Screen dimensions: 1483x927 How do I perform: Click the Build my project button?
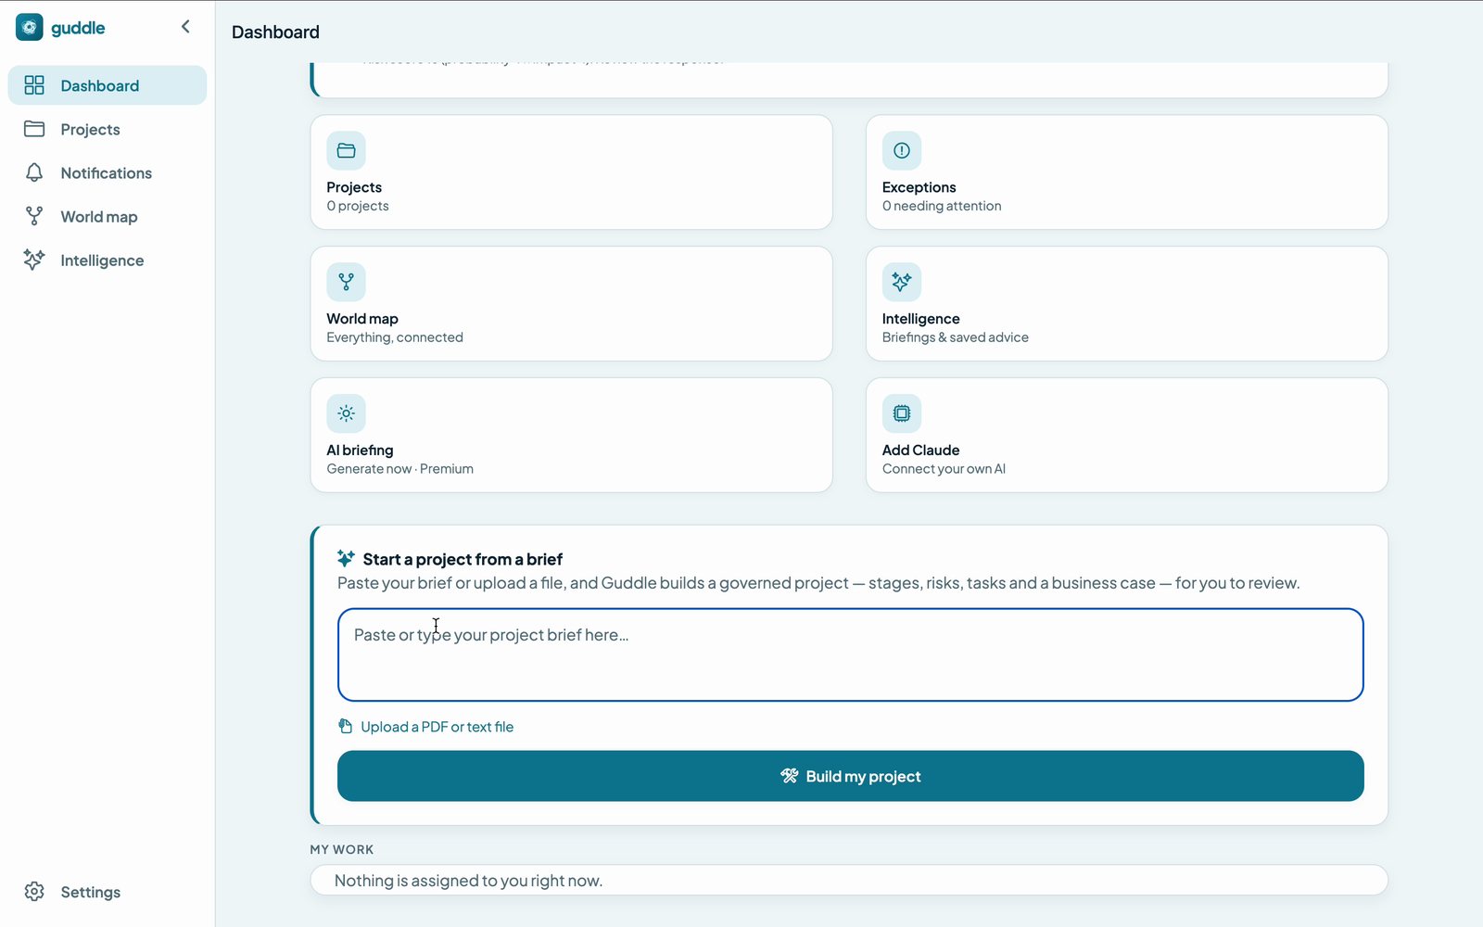[850, 776]
